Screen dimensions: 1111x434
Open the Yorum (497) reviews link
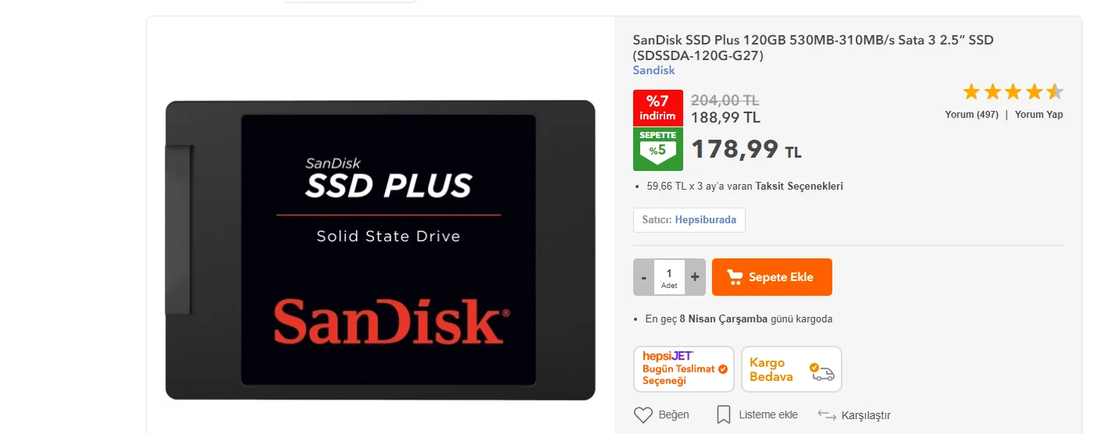pyautogui.click(x=971, y=115)
